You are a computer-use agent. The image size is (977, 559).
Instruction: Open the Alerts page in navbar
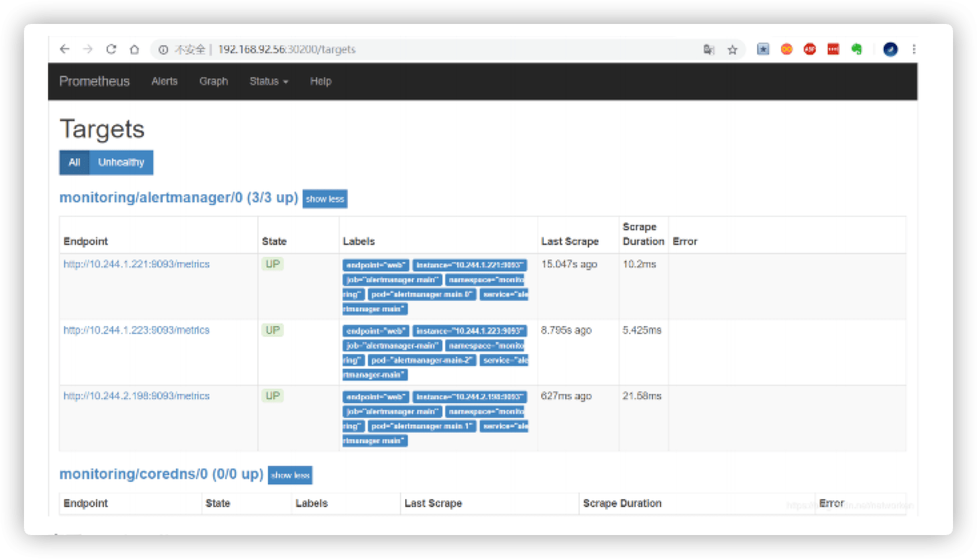pos(165,81)
